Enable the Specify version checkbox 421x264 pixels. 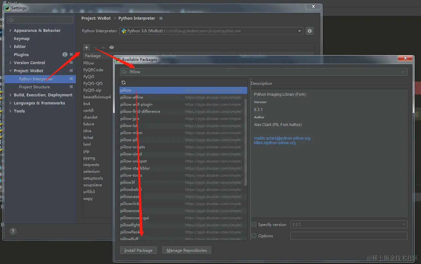(254, 224)
